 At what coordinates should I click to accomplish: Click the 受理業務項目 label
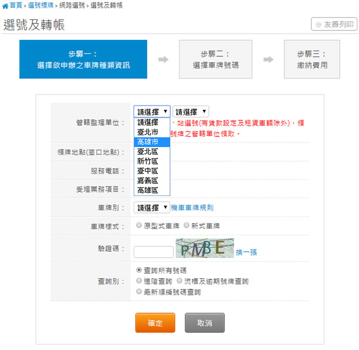coord(100,189)
